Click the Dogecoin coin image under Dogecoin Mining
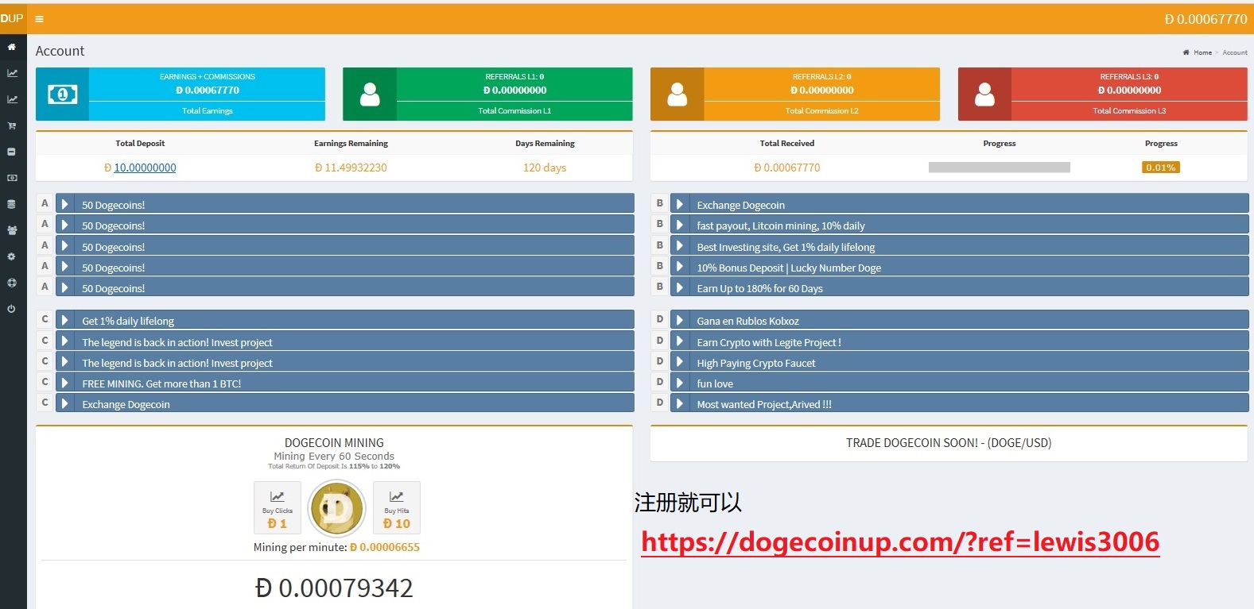 [x=336, y=508]
